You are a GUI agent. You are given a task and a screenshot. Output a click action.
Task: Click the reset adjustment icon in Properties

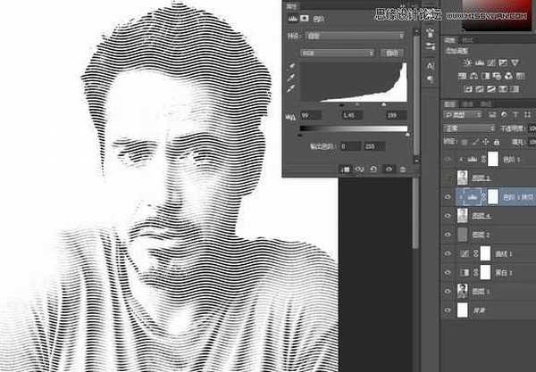point(373,169)
